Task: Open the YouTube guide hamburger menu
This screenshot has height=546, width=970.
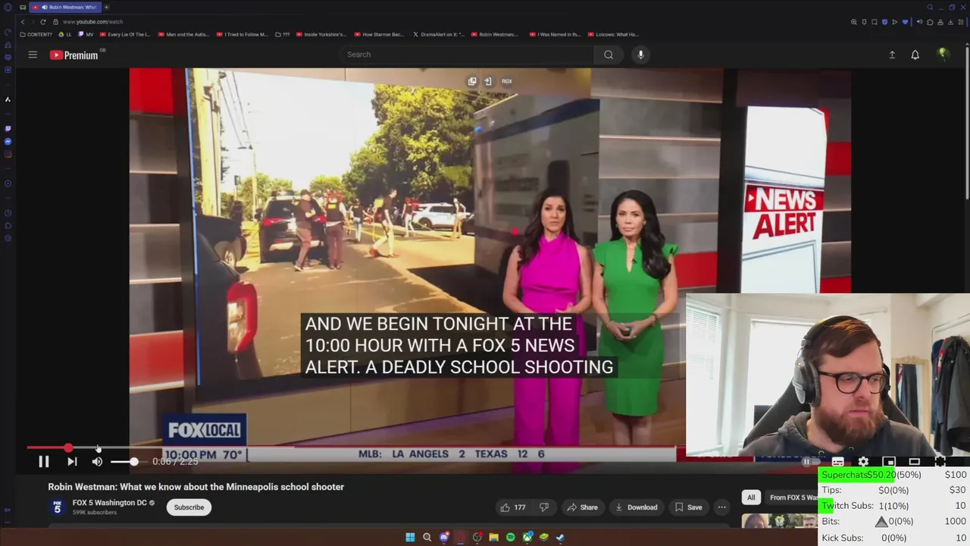Action: coord(33,55)
